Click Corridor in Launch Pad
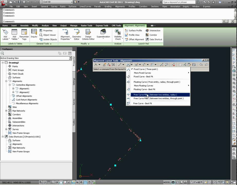 [x=151, y=35]
